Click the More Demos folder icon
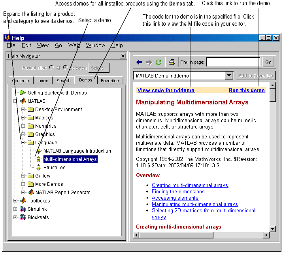This screenshot has width=300, height=257. (30, 184)
